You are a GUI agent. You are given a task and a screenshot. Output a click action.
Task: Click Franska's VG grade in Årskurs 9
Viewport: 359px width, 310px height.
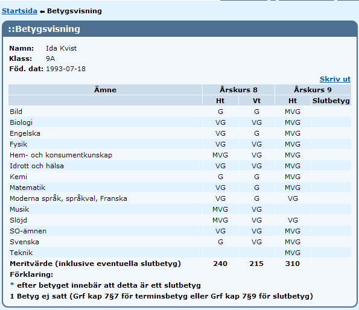point(293,198)
